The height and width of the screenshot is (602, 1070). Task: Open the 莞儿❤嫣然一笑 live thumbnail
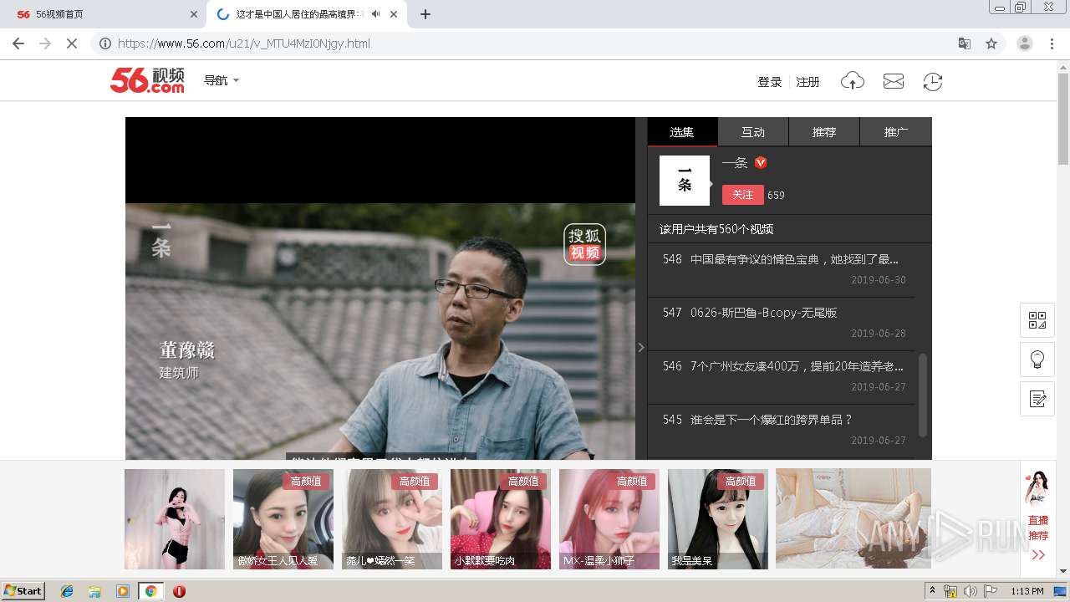click(x=391, y=519)
